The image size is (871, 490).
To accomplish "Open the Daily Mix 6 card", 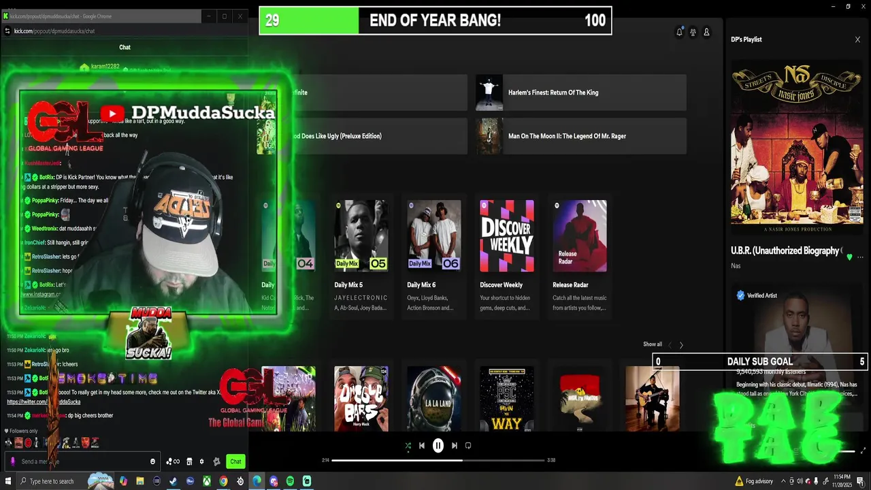I will 434,255.
